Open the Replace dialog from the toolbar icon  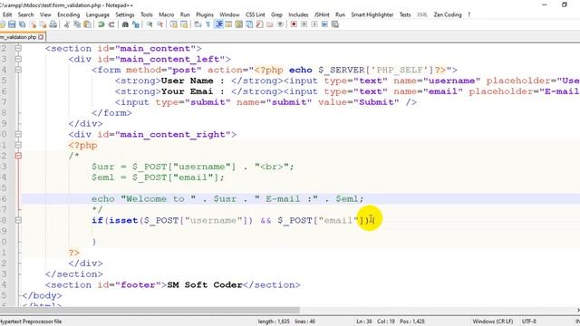(136, 24)
